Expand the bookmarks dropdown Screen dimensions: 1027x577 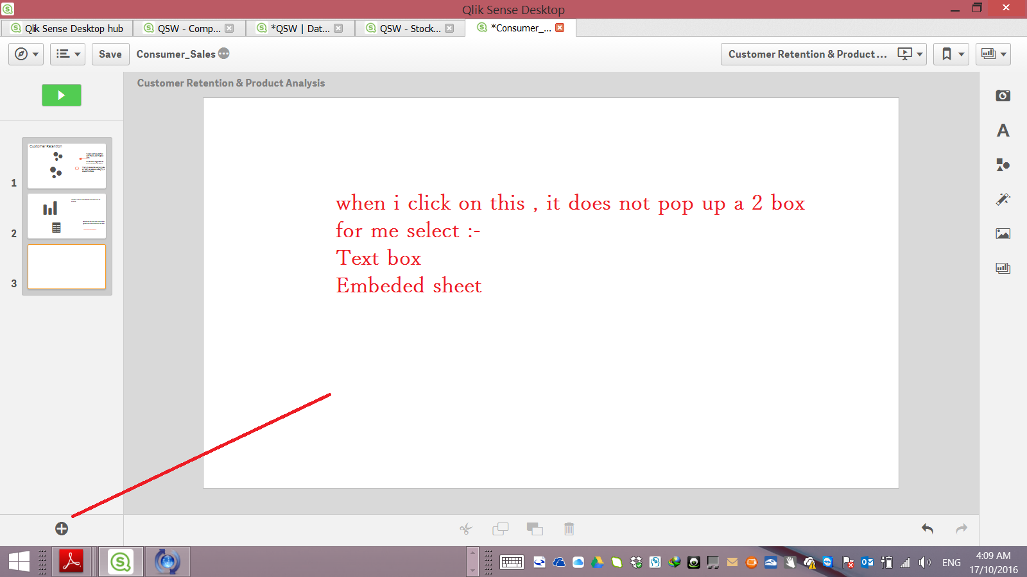pyautogui.click(x=951, y=54)
